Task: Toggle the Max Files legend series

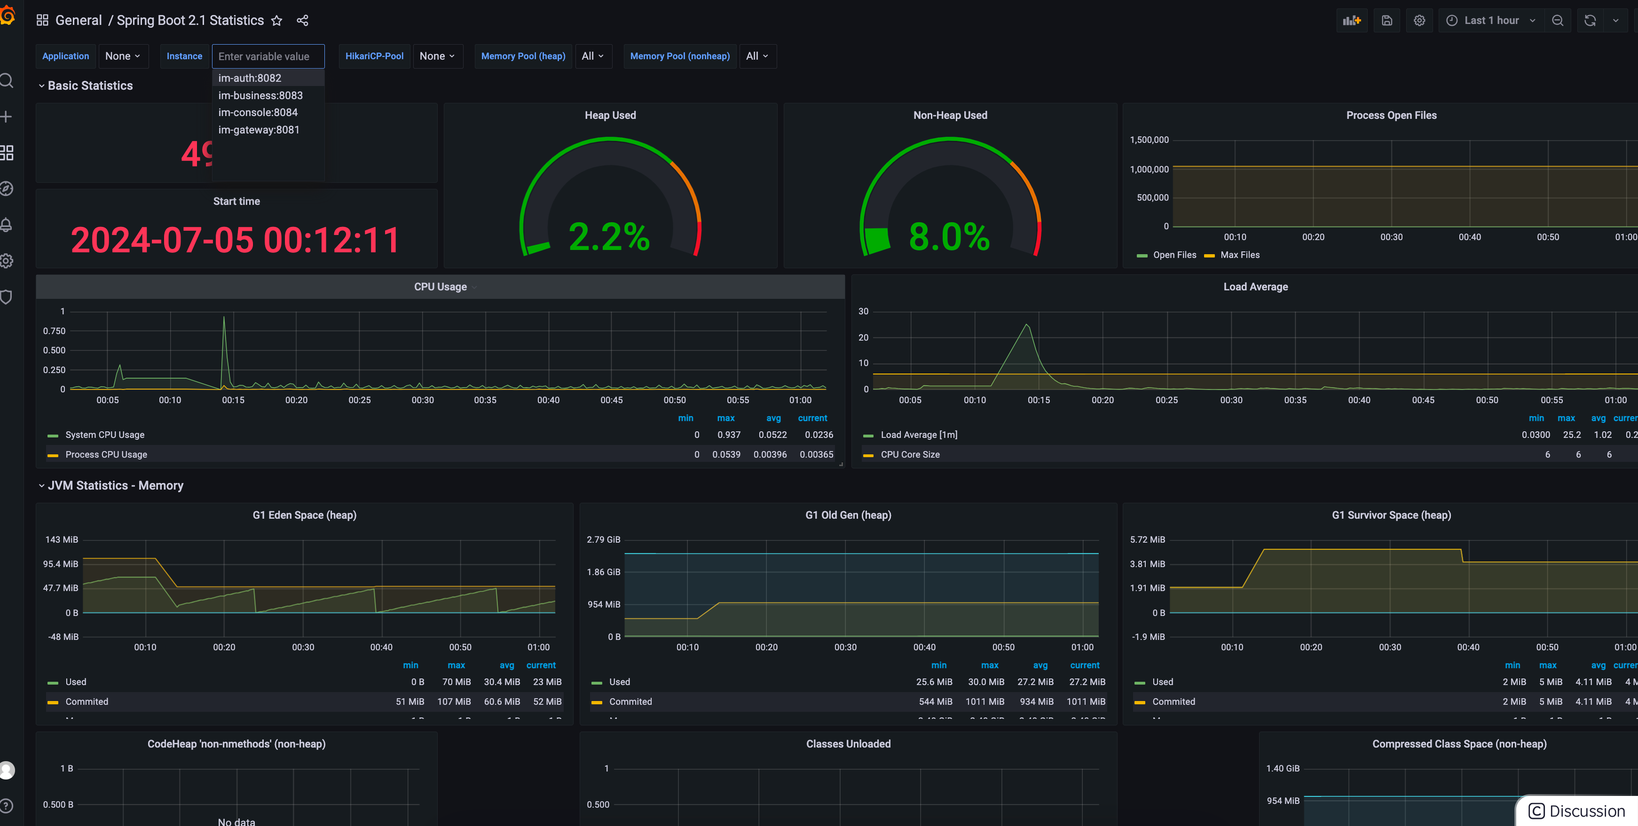Action: pos(1239,255)
